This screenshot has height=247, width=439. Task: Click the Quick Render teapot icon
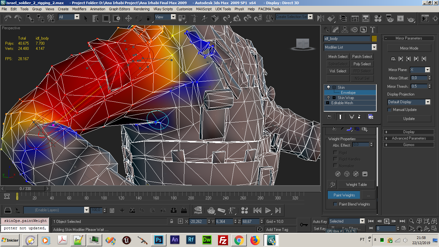point(411,18)
